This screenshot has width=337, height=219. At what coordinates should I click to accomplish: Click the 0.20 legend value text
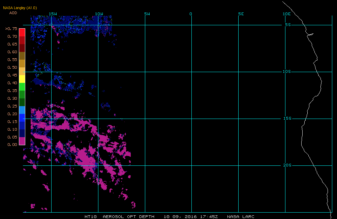pos(12,114)
